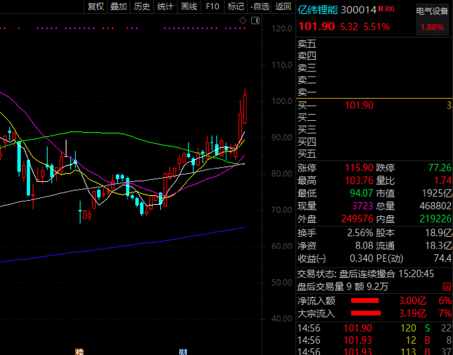The width and height of the screenshot is (453, 355).
Task: Click the 100.0 price axis label
Action: 282,101
